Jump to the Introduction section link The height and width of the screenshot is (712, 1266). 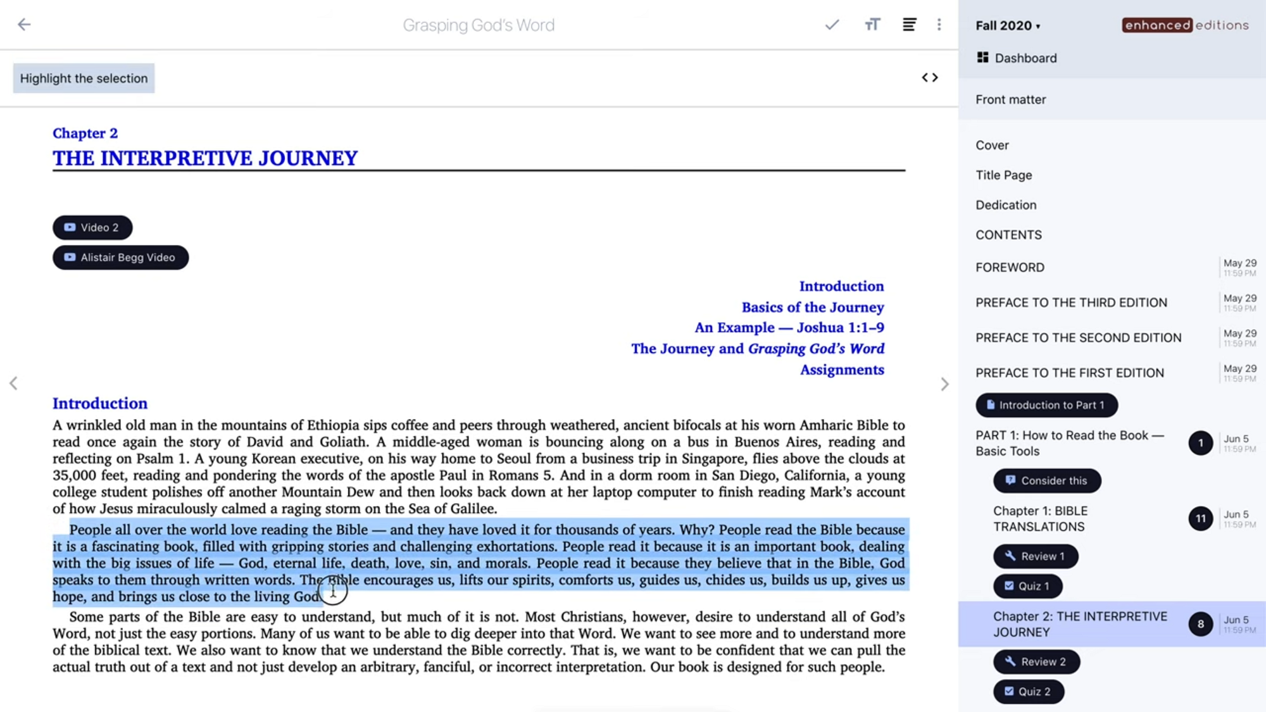pos(841,286)
